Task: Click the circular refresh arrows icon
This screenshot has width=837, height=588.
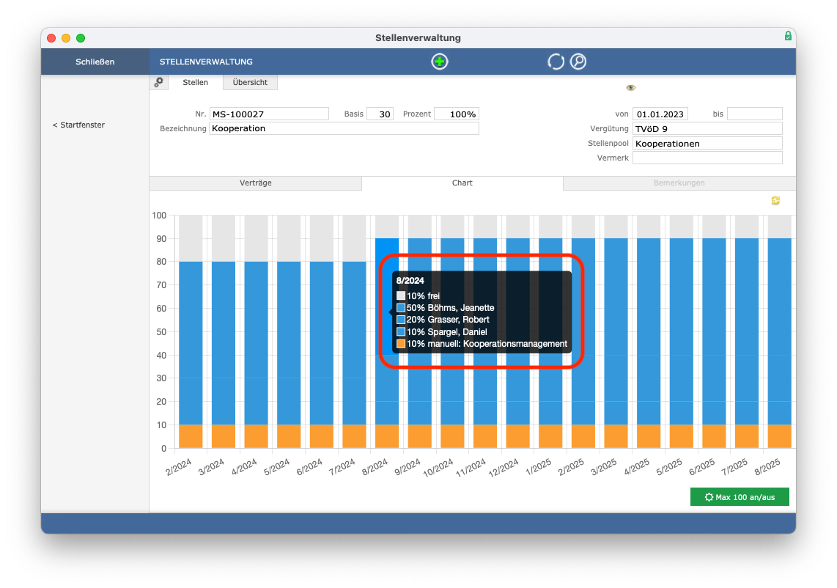Action: pos(556,62)
